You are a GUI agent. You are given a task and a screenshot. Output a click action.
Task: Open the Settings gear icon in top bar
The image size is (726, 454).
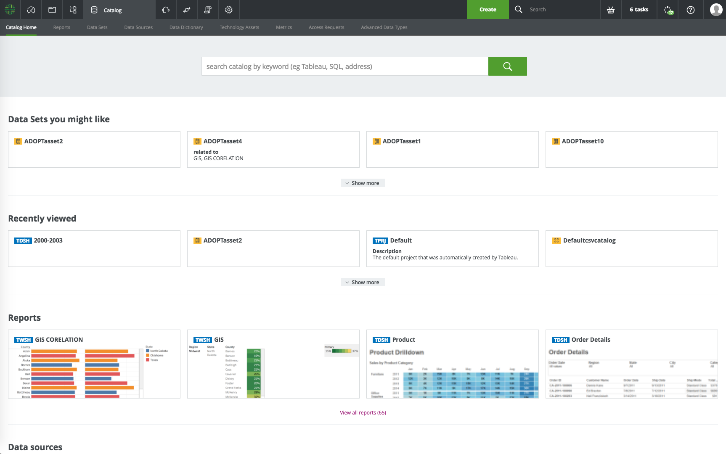pos(229,10)
